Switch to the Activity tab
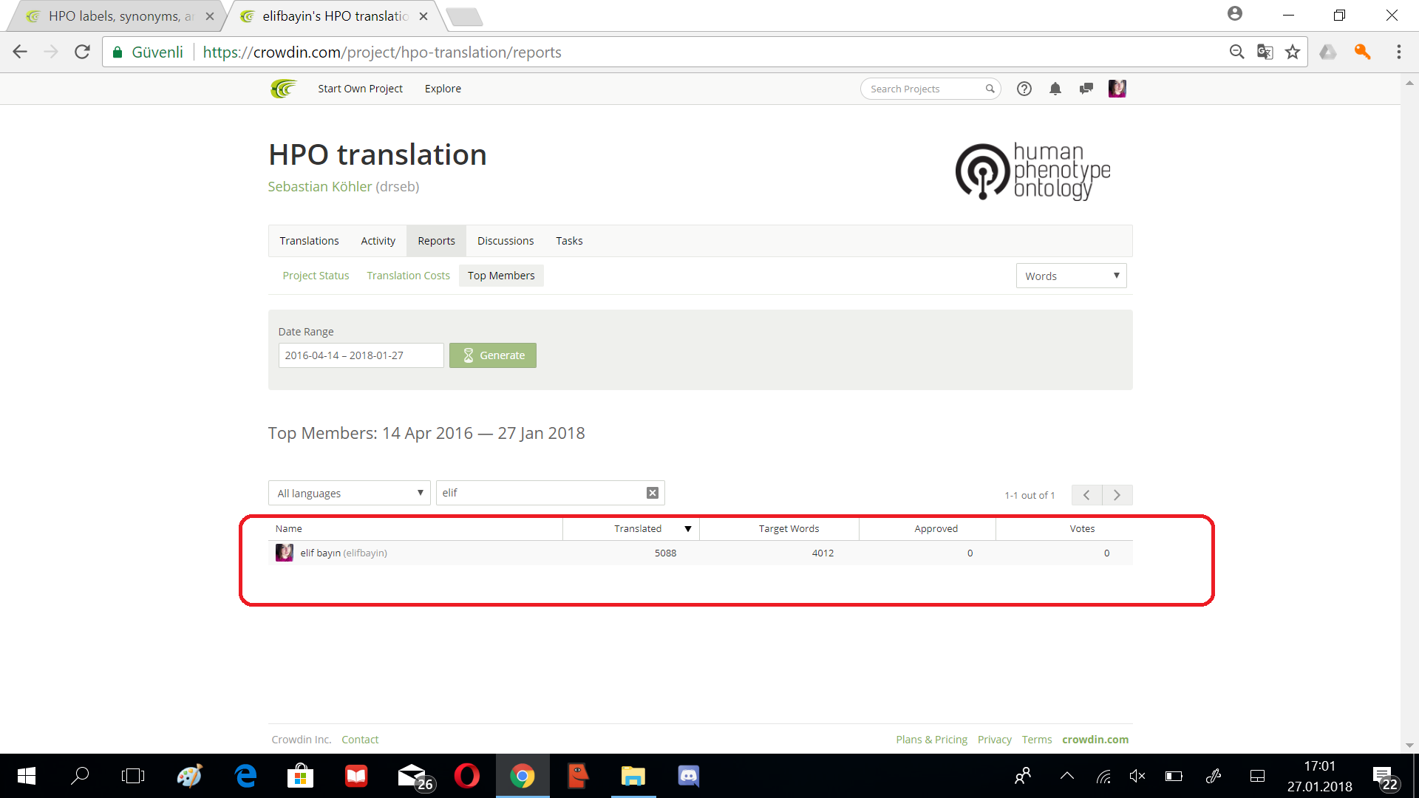The height and width of the screenshot is (798, 1419). [378, 241]
